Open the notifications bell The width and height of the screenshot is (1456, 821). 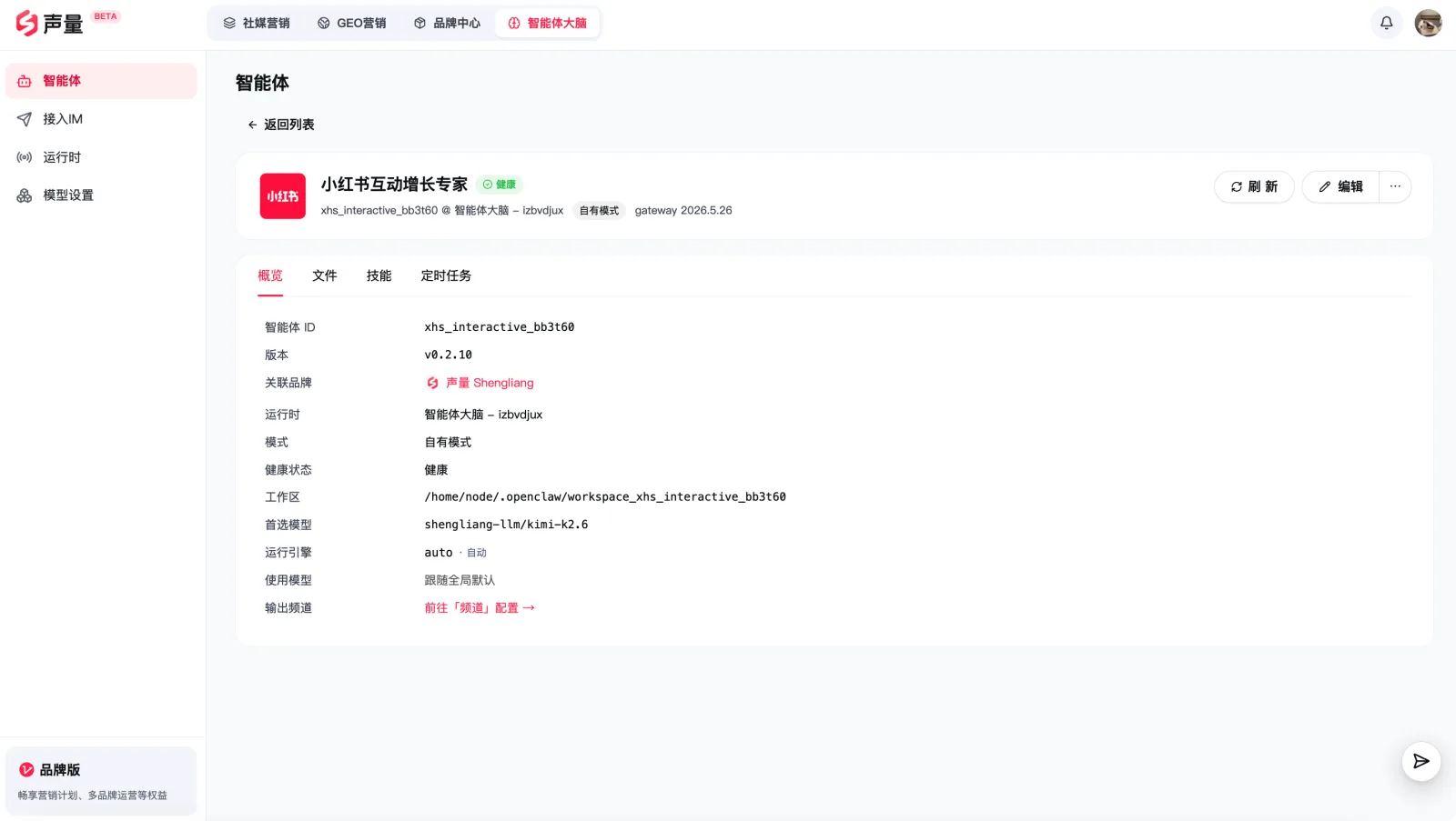[1386, 23]
